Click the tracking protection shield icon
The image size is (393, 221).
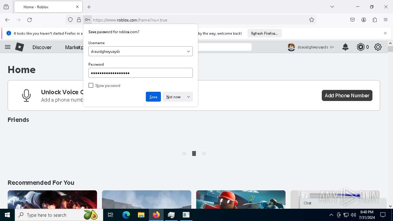[70, 20]
